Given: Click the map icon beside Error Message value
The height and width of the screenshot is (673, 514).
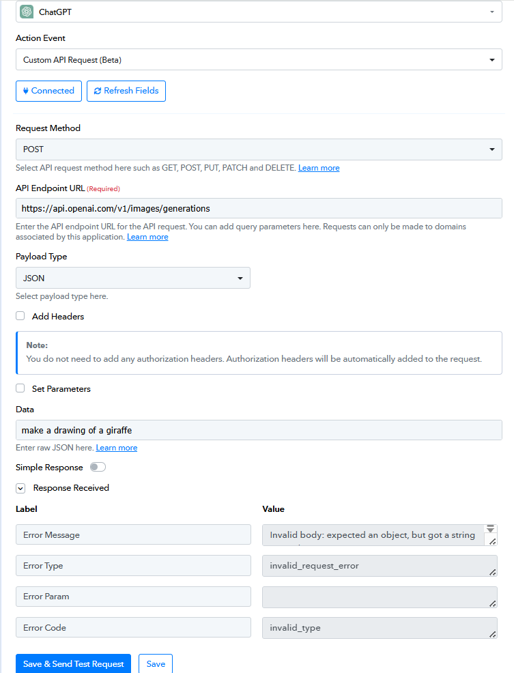Looking at the screenshot, I should coord(490,529).
